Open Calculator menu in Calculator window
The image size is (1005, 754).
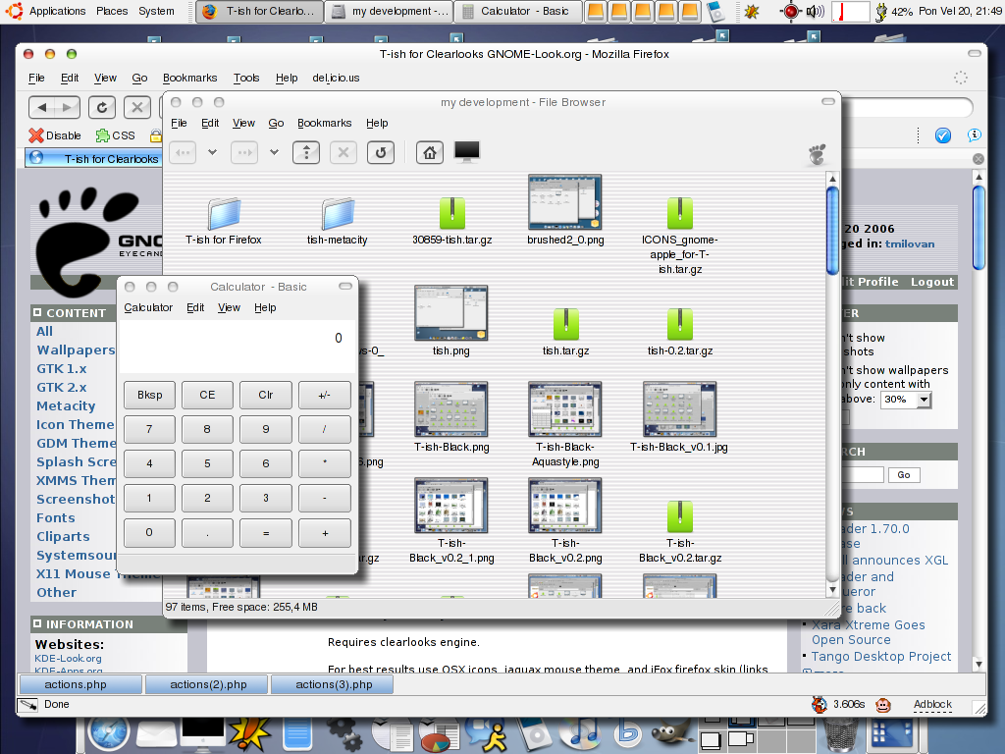click(148, 307)
